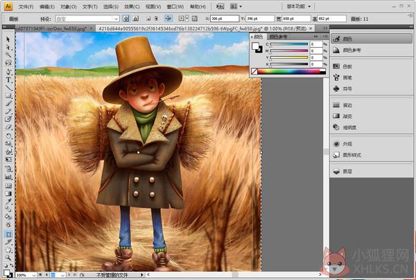Show hidden document tabs with >> button
416x280 pixels.
(325, 28)
